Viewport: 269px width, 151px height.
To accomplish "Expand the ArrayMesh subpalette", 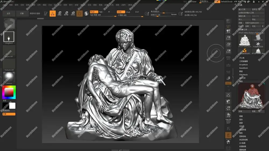I will pyautogui.click(x=243, y=65).
